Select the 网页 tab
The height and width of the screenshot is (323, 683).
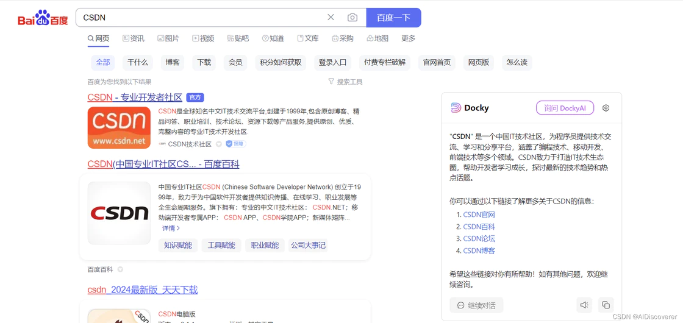point(98,38)
